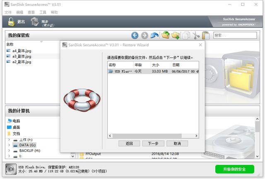The image size is (265, 179).
Task: Click the up-one-level curved arrow icon
Action: point(154,36)
